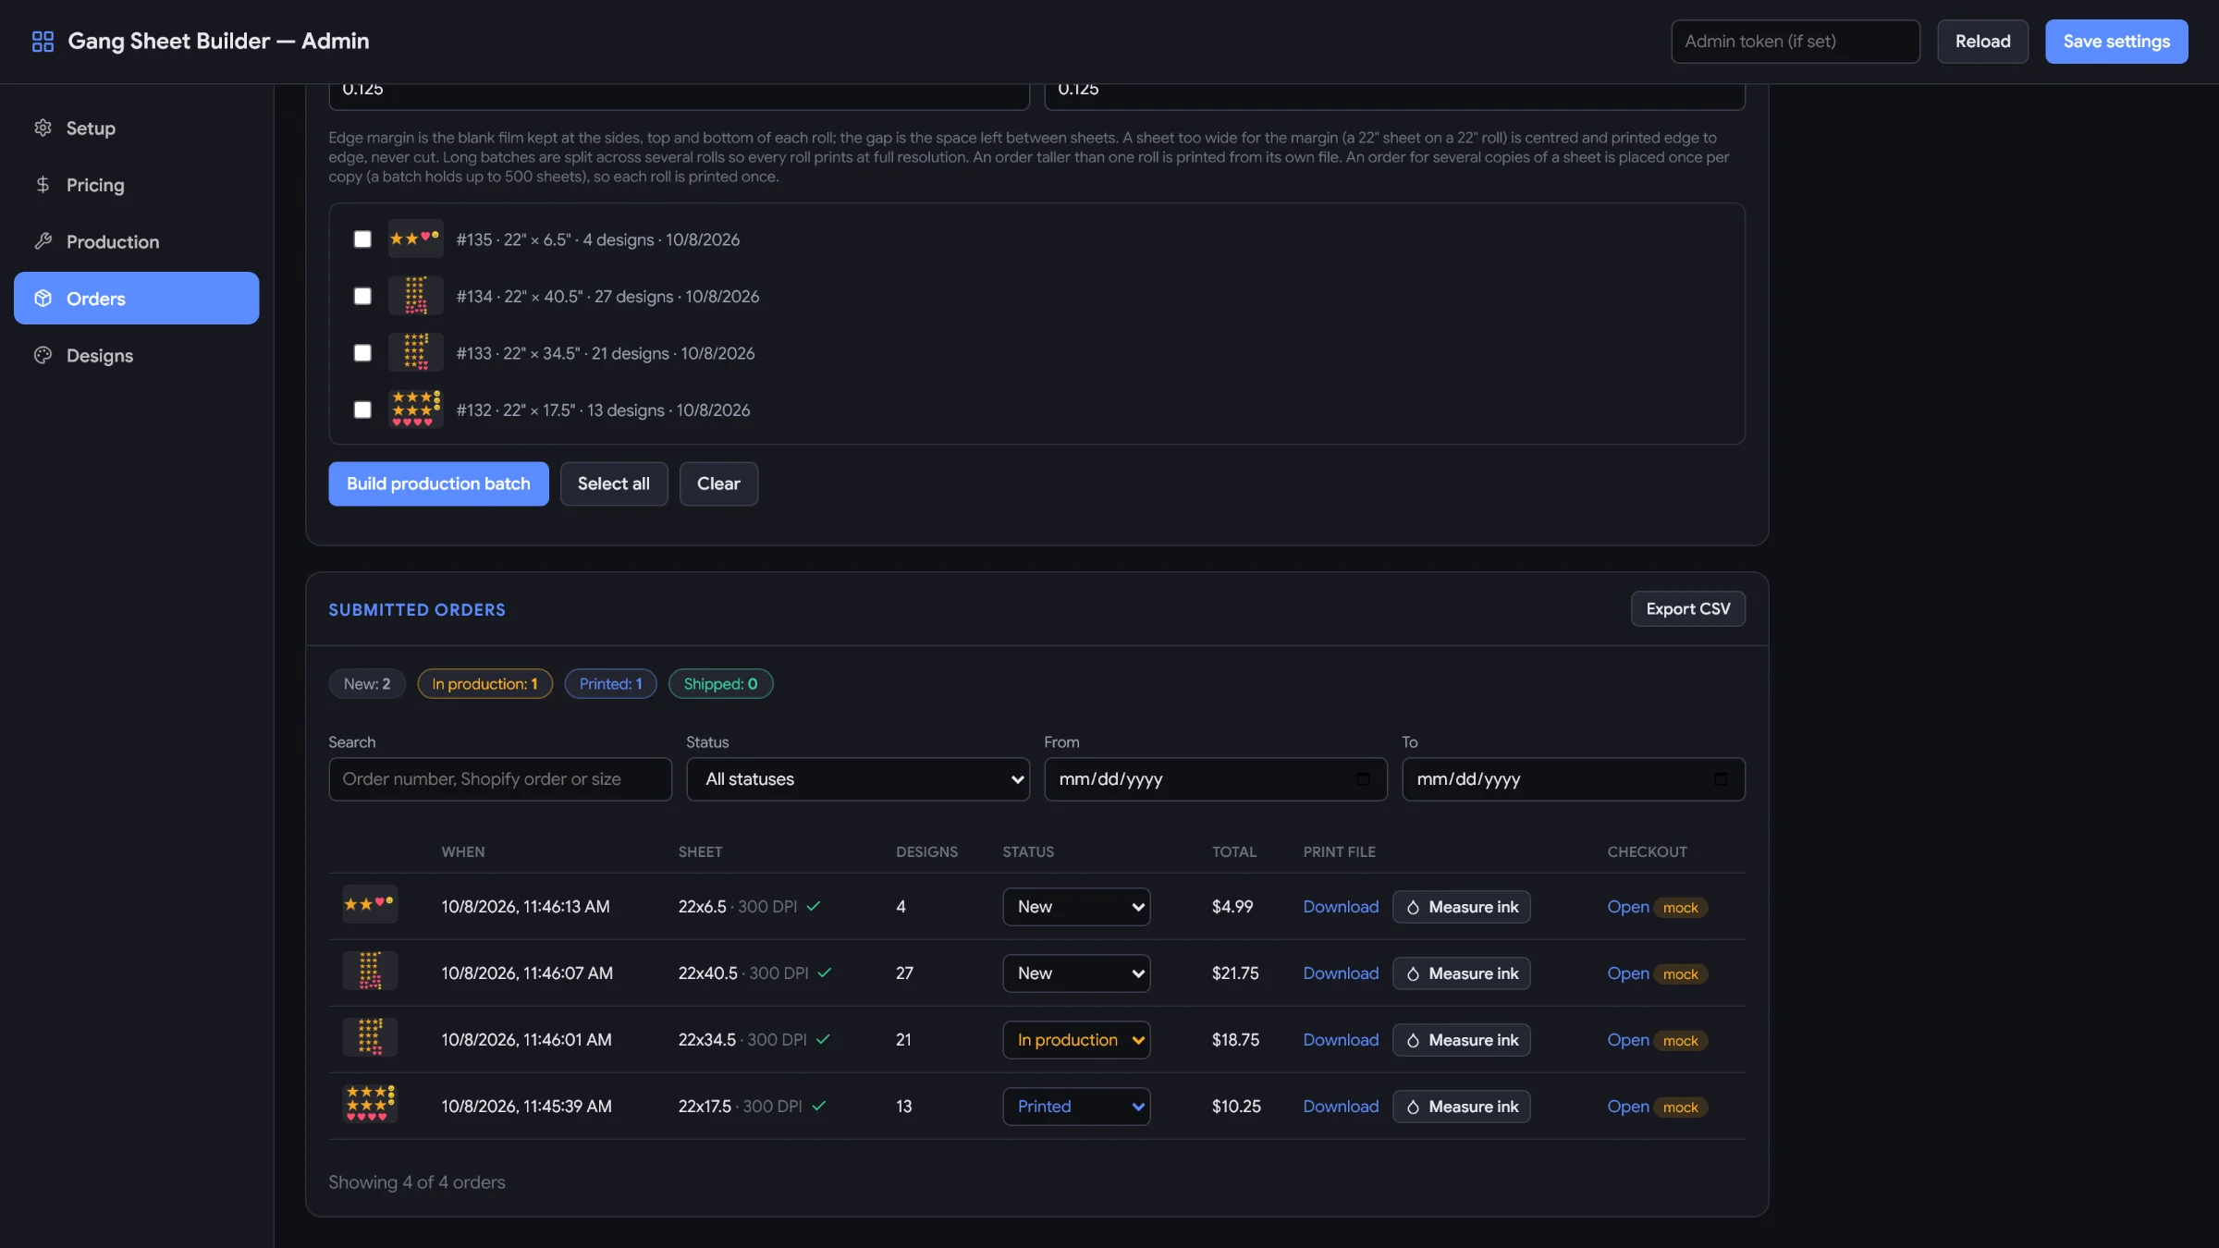This screenshot has width=2219, height=1248.
Task: Open the Pricing section
Action: tap(137, 184)
